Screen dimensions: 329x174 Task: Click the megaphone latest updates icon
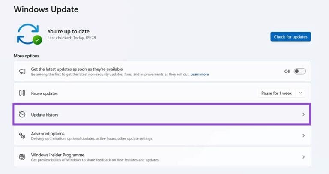(x=22, y=71)
